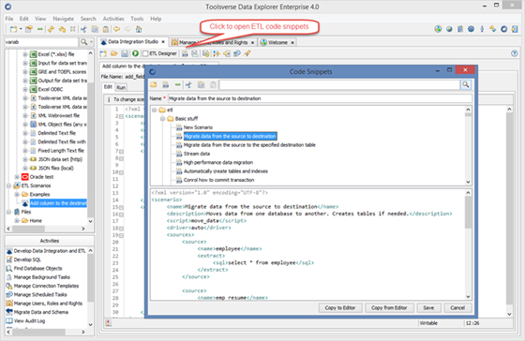
Task: Click the Cut scissors icon in main toolbar
Action: (83, 29)
